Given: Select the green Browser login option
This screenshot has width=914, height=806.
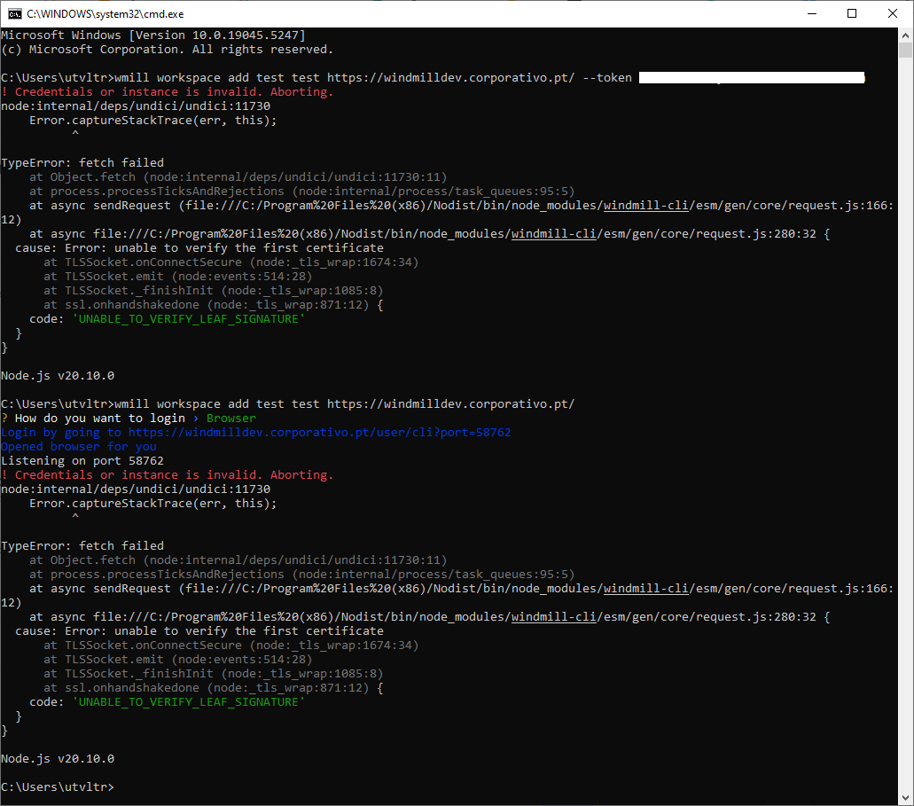Looking at the screenshot, I should pyautogui.click(x=230, y=418).
